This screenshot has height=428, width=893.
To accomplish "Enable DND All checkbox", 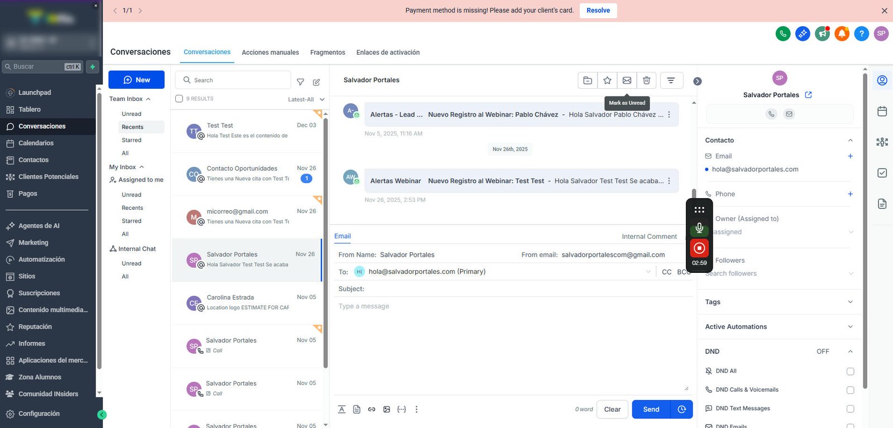I will (850, 371).
